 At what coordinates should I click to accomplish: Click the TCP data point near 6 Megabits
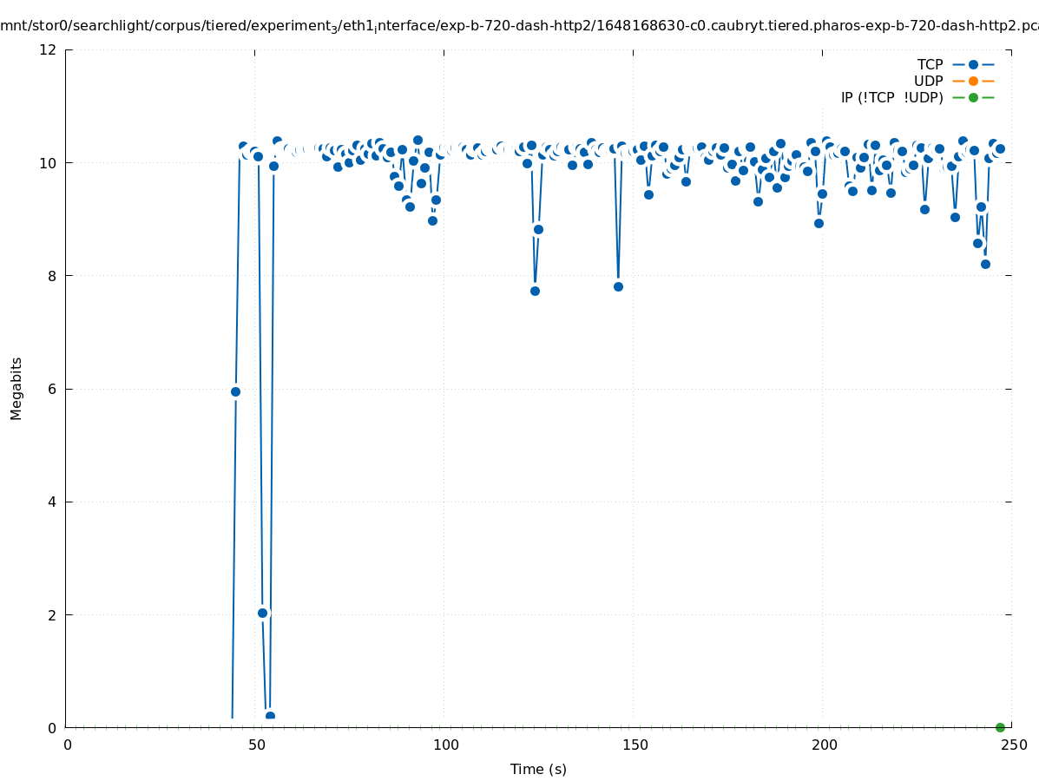click(235, 391)
